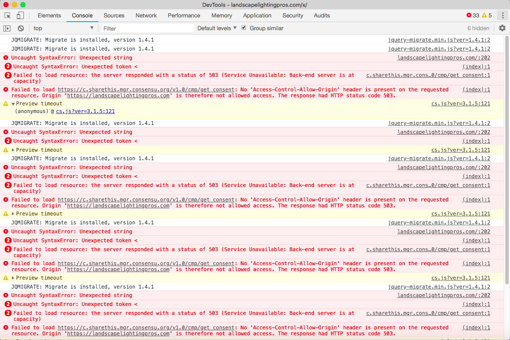
Task: Toggle the Group similar checkbox
Action: pyautogui.click(x=244, y=28)
